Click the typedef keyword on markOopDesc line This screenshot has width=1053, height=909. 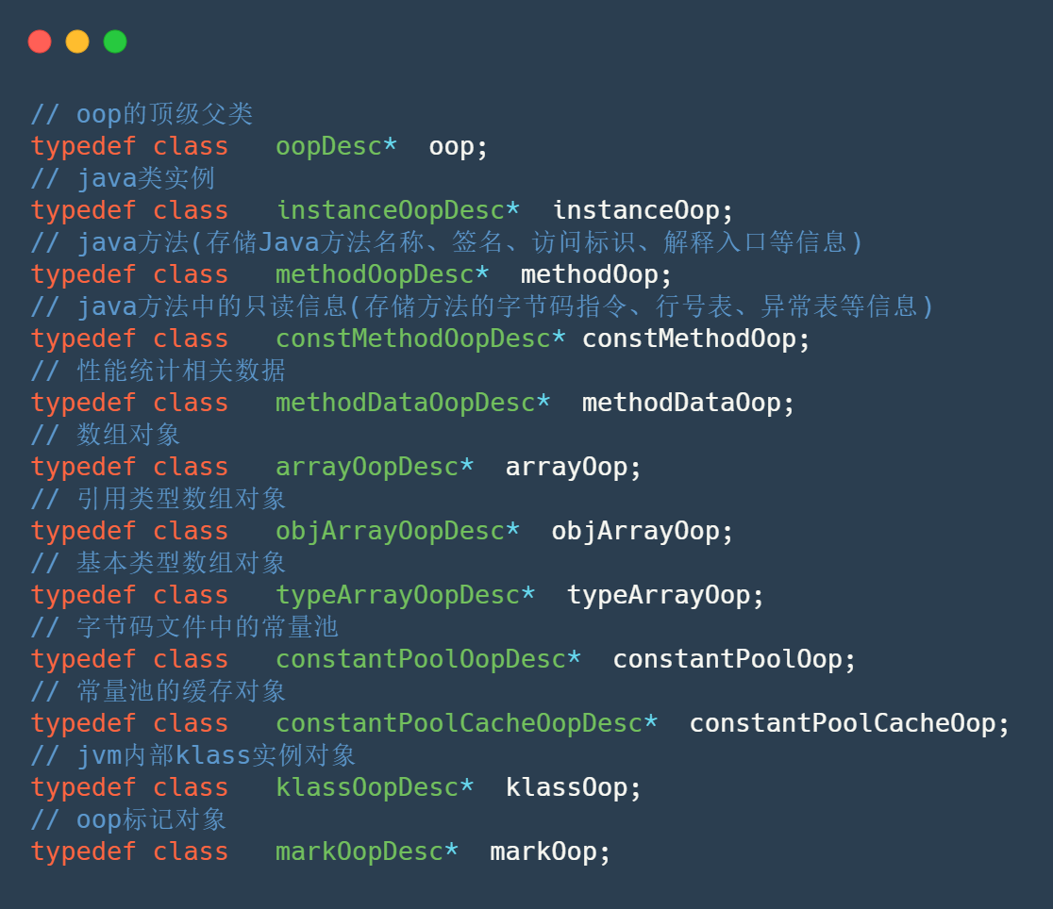coord(83,852)
